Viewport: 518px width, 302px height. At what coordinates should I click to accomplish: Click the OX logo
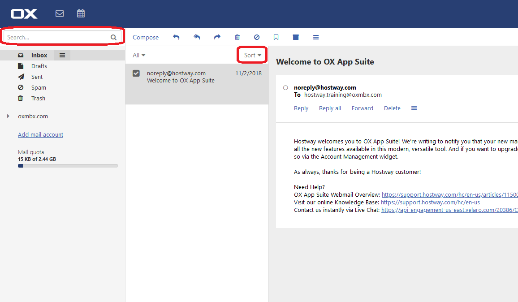pos(24,14)
